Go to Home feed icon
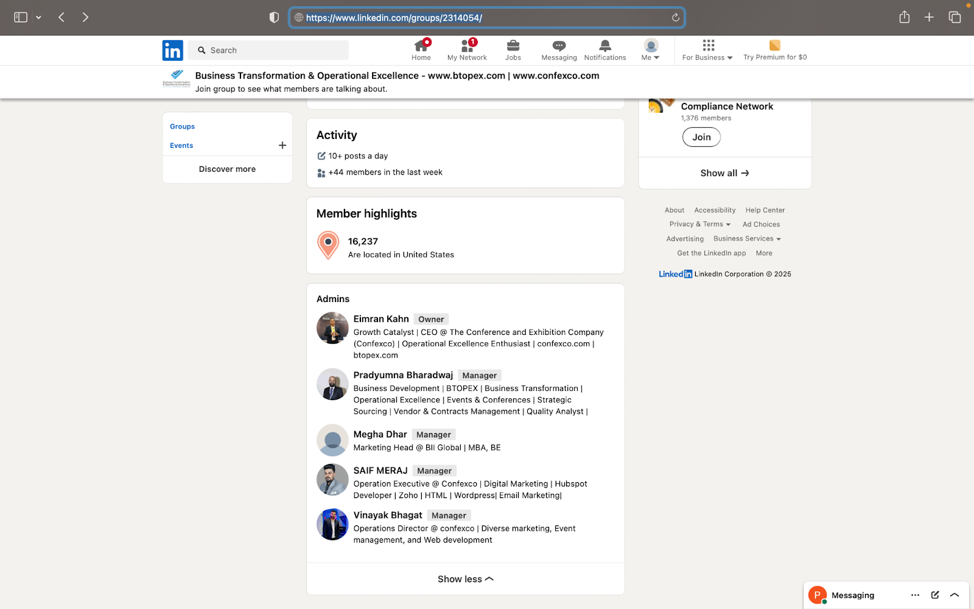The height and width of the screenshot is (609, 974). pyautogui.click(x=421, y=46)
